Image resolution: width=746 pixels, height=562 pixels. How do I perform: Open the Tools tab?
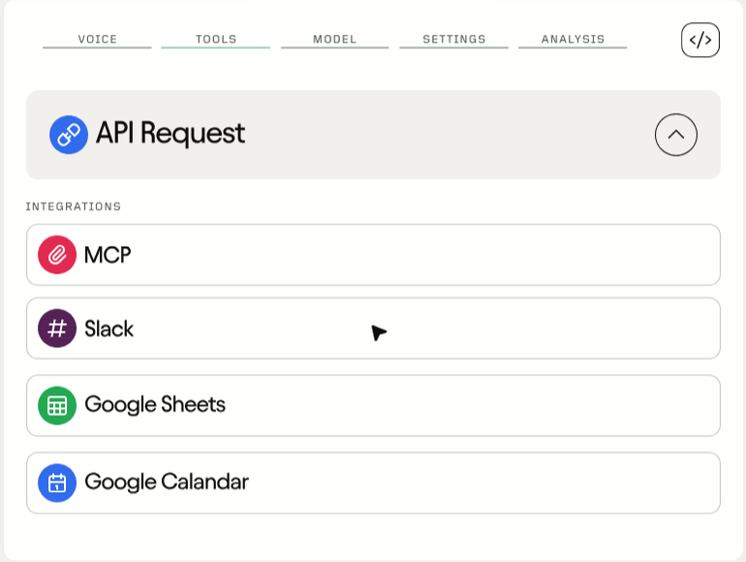pyautogui.click(x=215, y=39)
